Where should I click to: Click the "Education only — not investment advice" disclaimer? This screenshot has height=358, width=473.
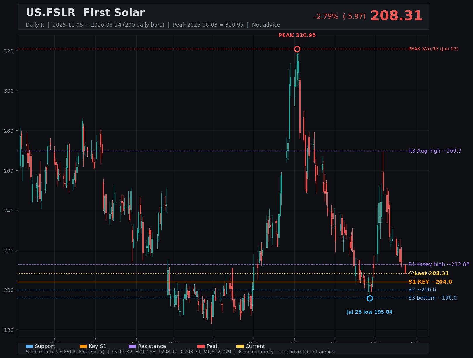(x=287, y=352)
